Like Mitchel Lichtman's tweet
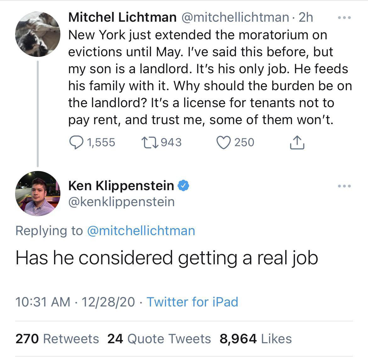 coord(223,143)
